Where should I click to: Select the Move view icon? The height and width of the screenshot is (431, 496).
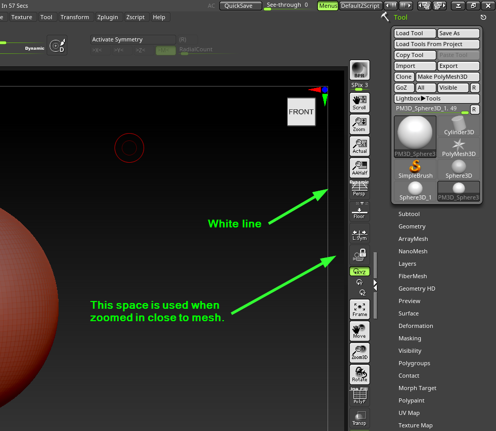click(x=359, y=331)
